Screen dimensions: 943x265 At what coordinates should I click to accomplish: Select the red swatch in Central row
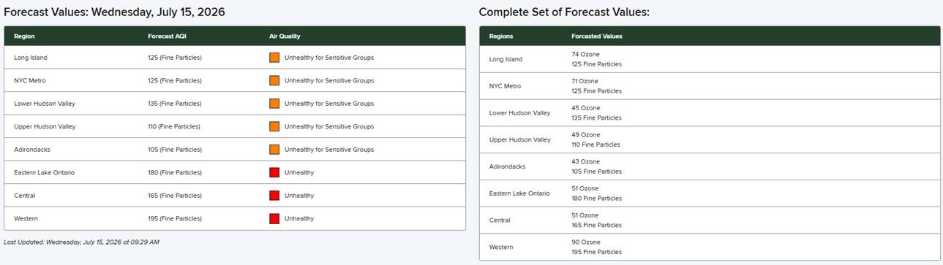coord(274,196)
